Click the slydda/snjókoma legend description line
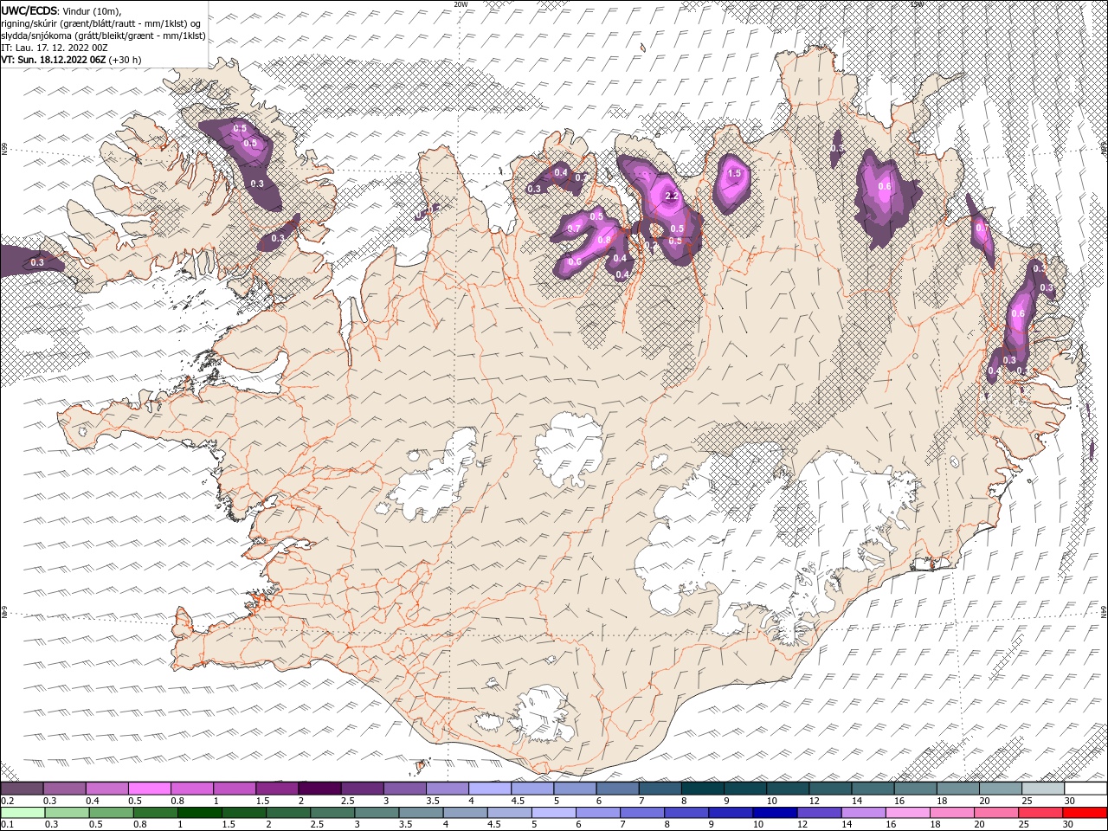Viewport: 1108px width, 831px height. pyautogui.click(x=104, y=35)
